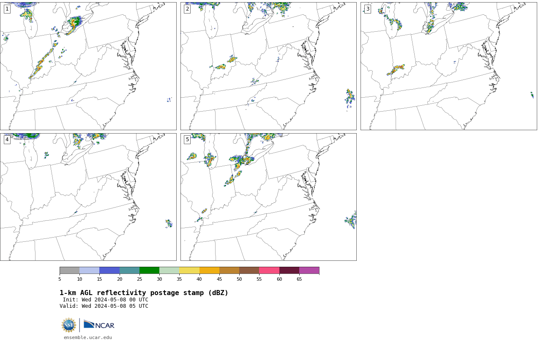
Task: Select the orange 40-45 dBZ swatch
Action: coord(209,271)
